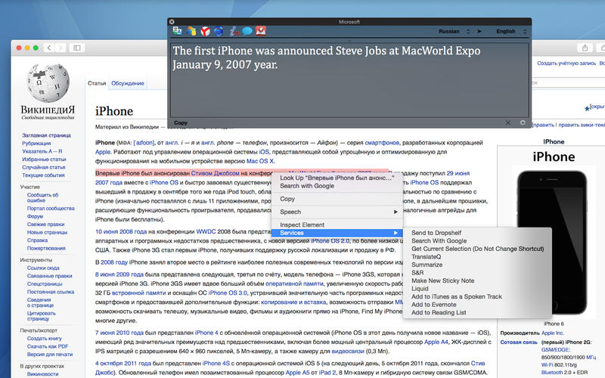Open Случайная статья sidebar link

pyautogui.click(x=44, y=167)
